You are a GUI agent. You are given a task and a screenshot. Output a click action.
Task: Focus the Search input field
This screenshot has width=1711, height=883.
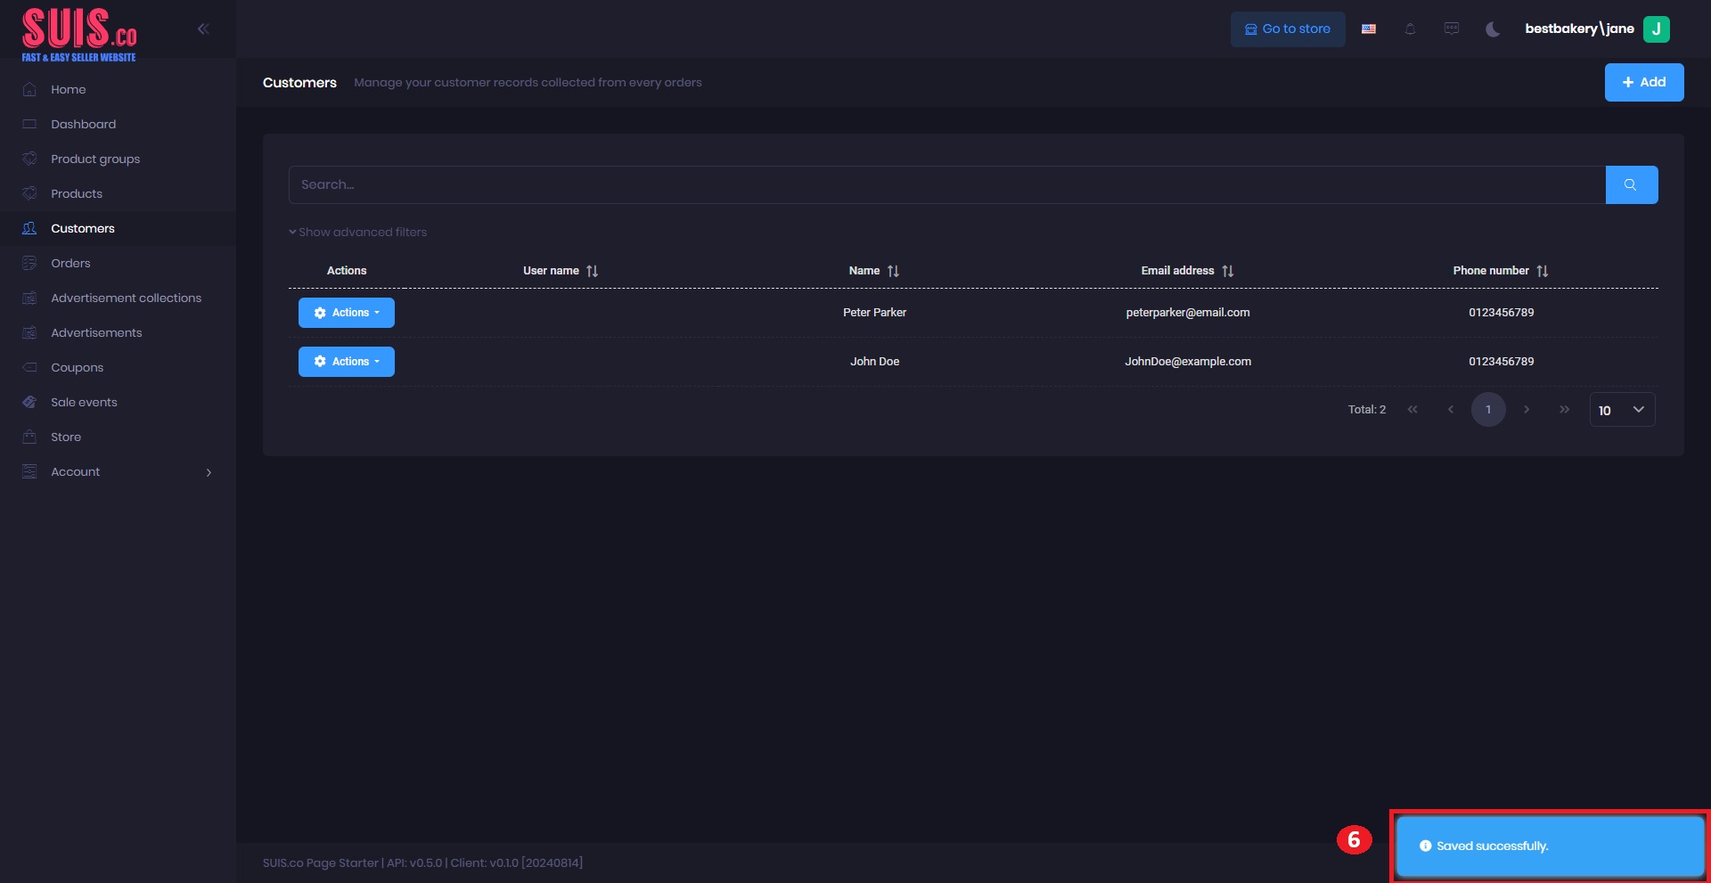click(947, 184)
